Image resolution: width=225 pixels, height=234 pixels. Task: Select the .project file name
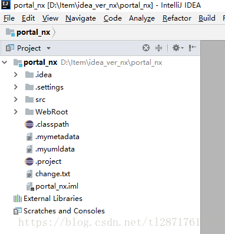pyautogui.click(x=48, y=162)
